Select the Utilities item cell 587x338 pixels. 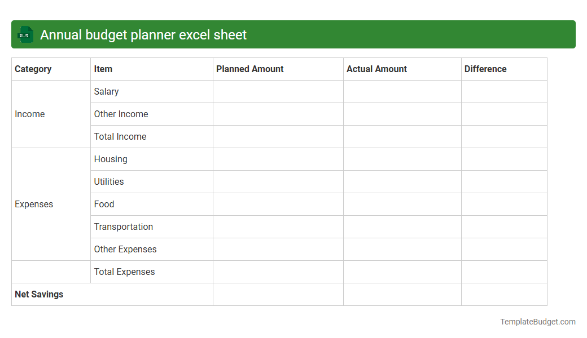coord(109,181)
